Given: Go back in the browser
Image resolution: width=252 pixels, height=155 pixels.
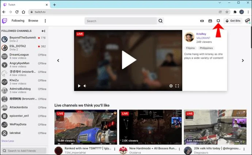Looking at the screenshot, I should [x=4, y=12].
